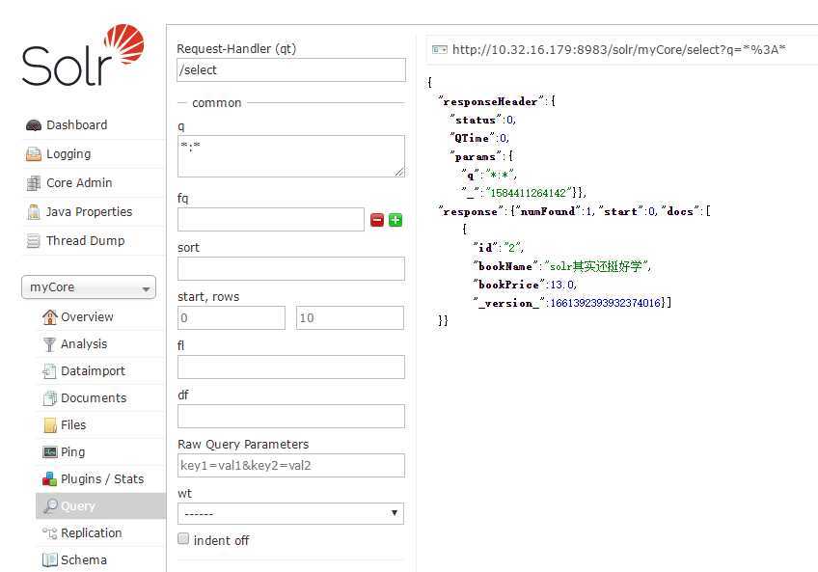Viewport: 818px width, 572px height.
Task: Click the "id" value "2" in the response
Action: click(x=512, y=247)
